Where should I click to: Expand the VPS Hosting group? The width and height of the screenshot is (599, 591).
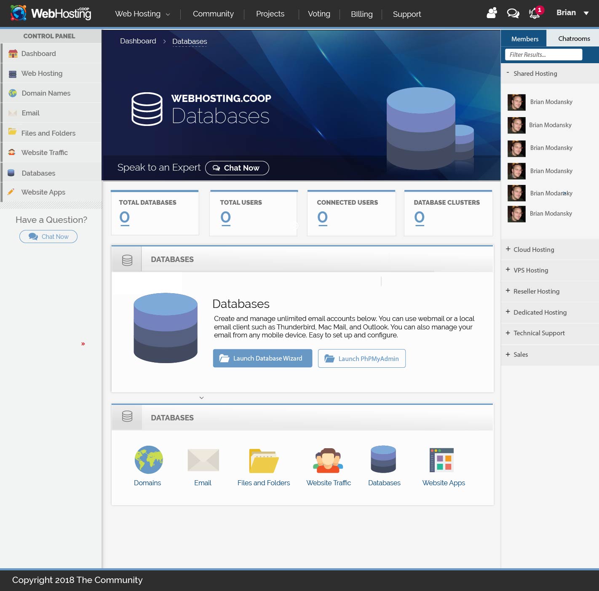[x=508, y=270]
